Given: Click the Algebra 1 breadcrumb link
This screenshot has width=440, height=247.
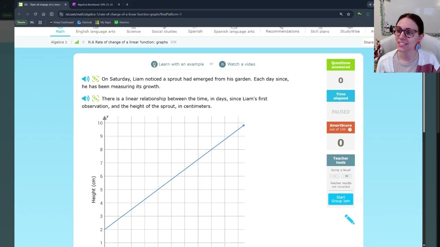Looking at the screenshot, I should (x=59, y=42).
